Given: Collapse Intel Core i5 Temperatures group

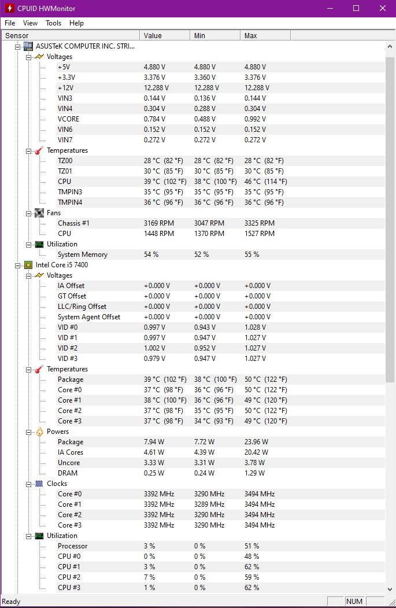Looking at the screenshot, I should pyautogui.click(x=28, y=370).
